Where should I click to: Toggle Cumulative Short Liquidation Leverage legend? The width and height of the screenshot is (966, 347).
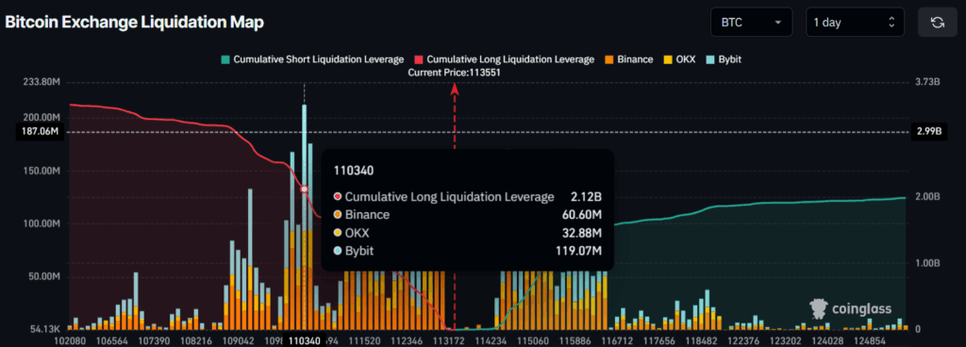(x=313, y=59)
